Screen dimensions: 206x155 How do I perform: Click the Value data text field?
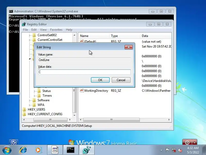(84, 72)
